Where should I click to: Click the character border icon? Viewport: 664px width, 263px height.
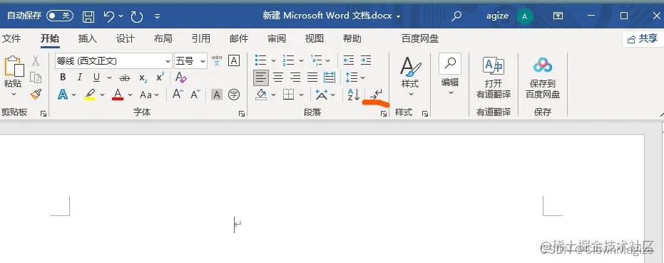(234, 60)
